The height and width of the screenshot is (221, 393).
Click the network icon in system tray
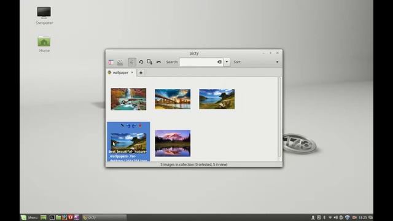point(330,217)
